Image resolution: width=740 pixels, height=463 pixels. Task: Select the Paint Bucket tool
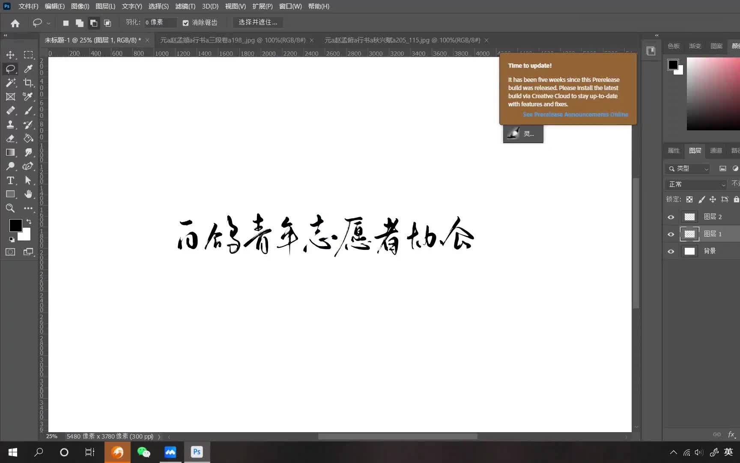28,138
